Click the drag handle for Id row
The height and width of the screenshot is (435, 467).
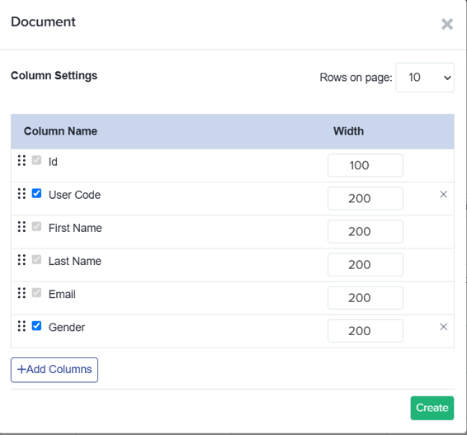(x=21, y=161)
